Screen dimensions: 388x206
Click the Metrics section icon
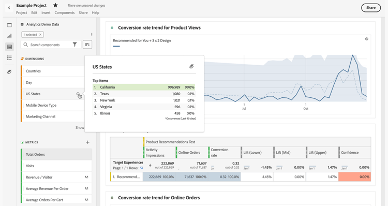tap(22, 142)
